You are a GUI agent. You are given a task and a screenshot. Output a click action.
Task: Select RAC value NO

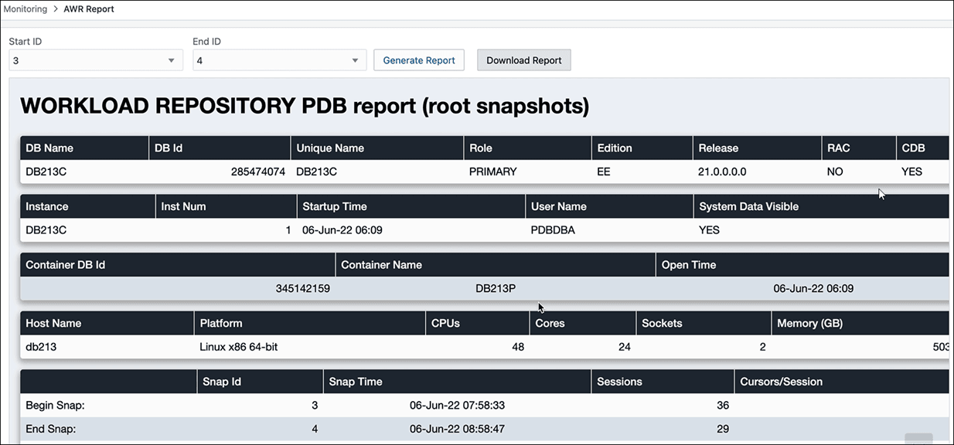[x=835, y=172]
